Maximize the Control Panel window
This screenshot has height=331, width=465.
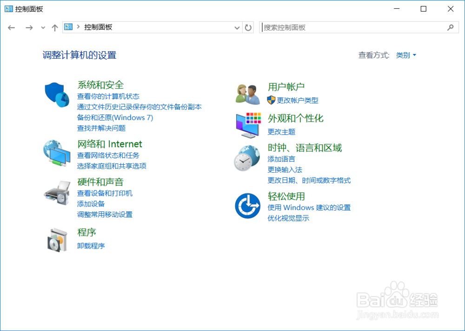tap(424, 9)
